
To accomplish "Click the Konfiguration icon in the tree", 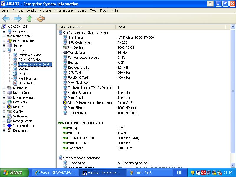I will pos(9,121).
